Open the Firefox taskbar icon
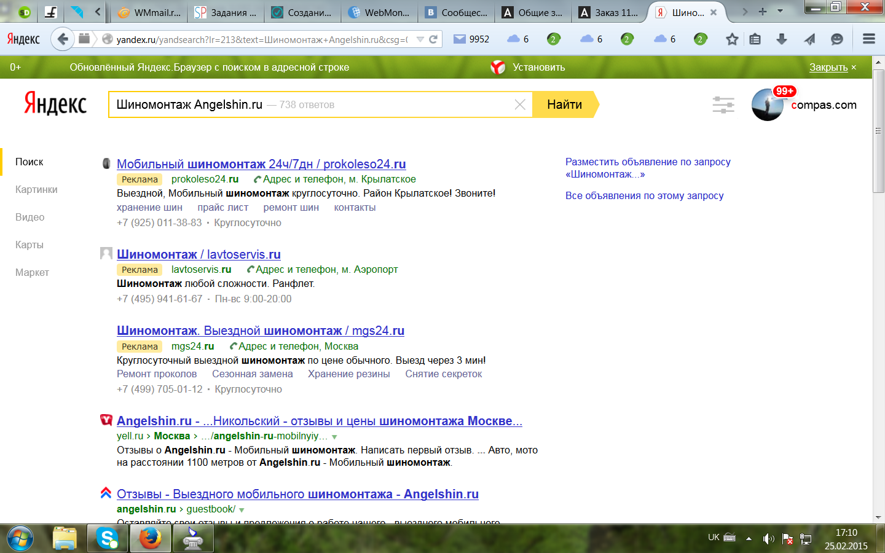885x553 pixels. tap(150, 539)
